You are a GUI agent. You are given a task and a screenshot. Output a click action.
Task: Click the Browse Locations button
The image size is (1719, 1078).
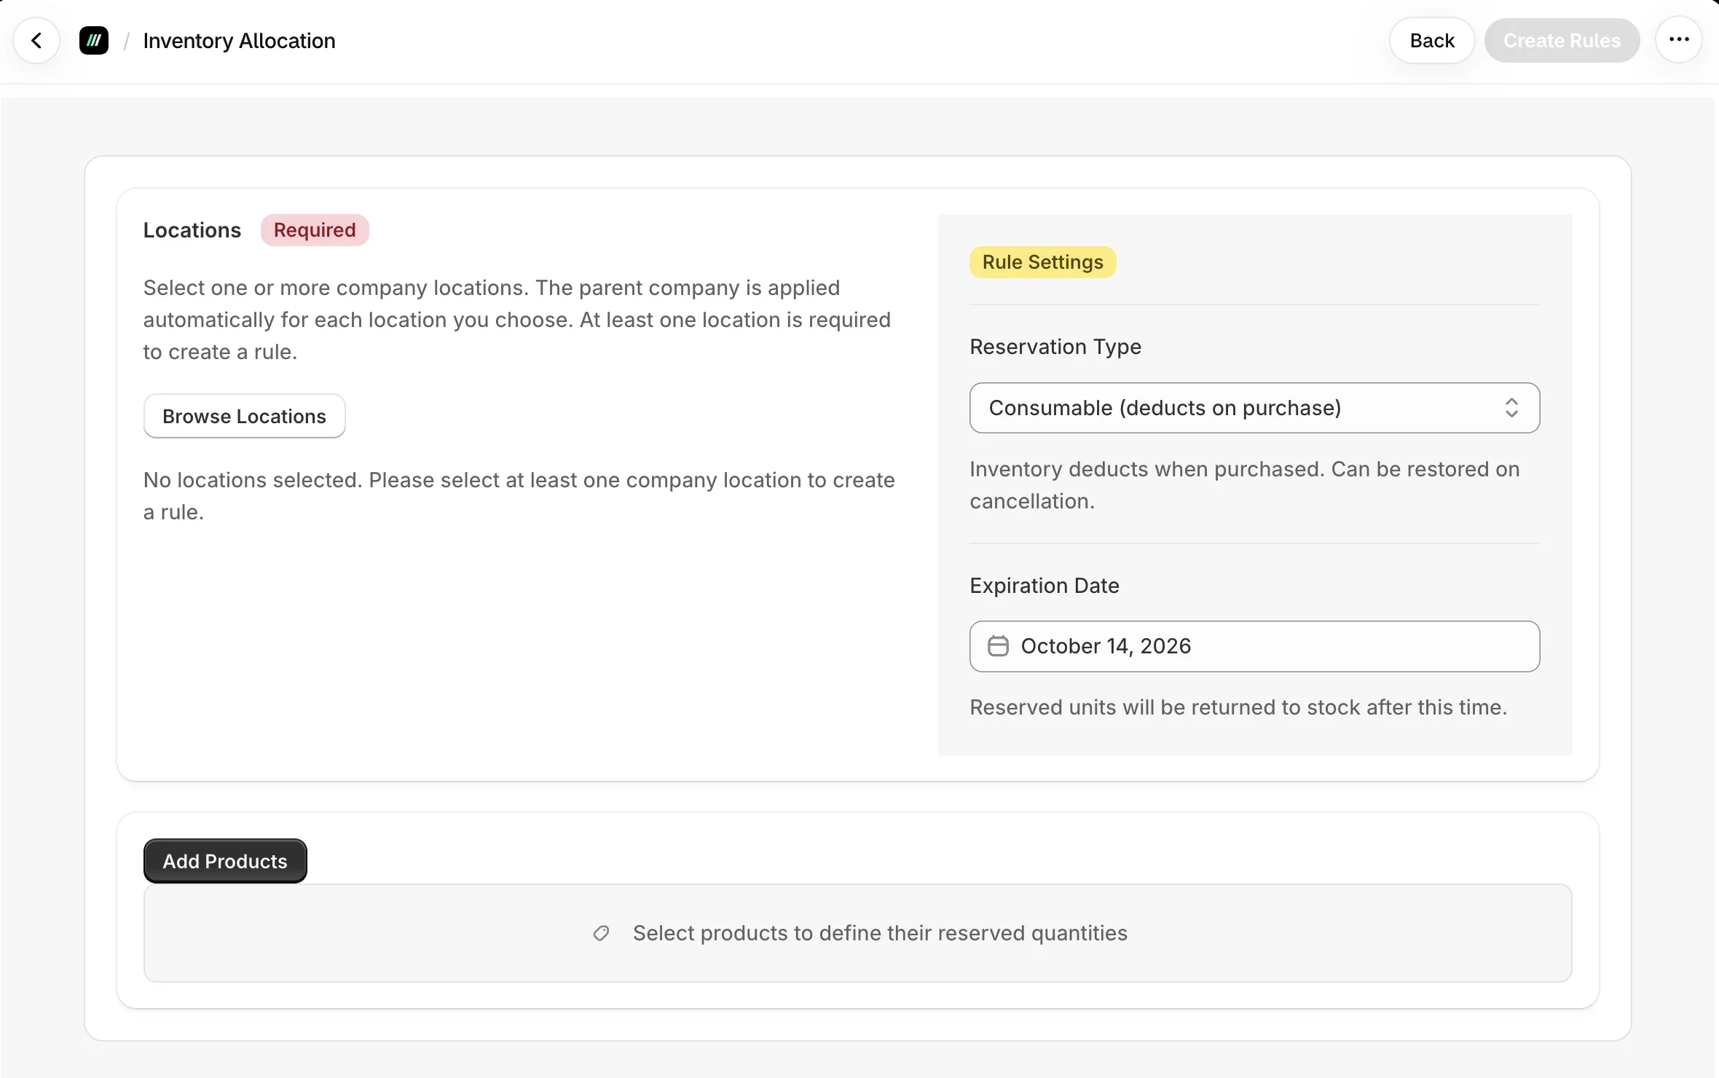(244, 416)
